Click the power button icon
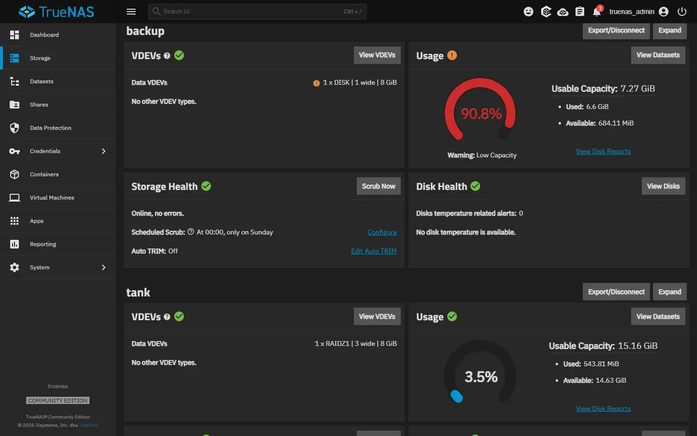 [x=682, y=12]
